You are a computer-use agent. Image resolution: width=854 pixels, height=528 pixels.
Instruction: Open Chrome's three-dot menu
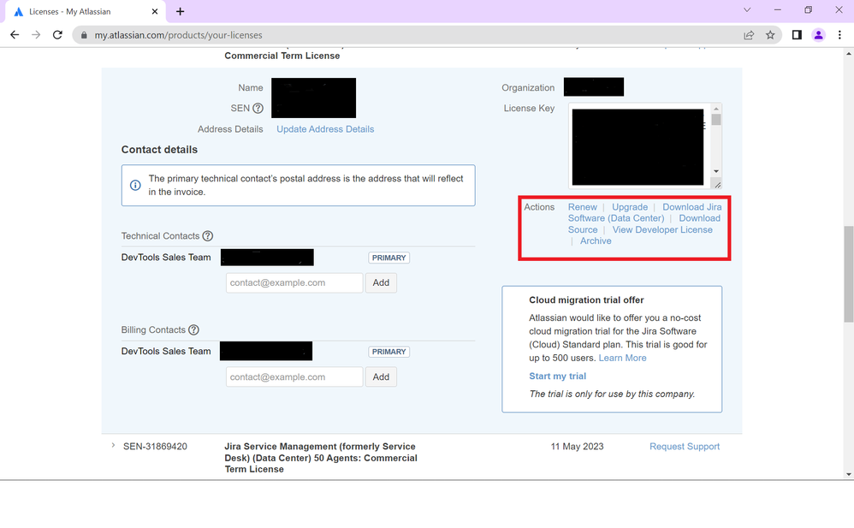[839, 35]
